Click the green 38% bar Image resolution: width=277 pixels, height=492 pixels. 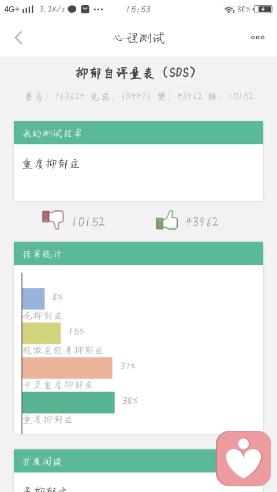coord(69,403)
